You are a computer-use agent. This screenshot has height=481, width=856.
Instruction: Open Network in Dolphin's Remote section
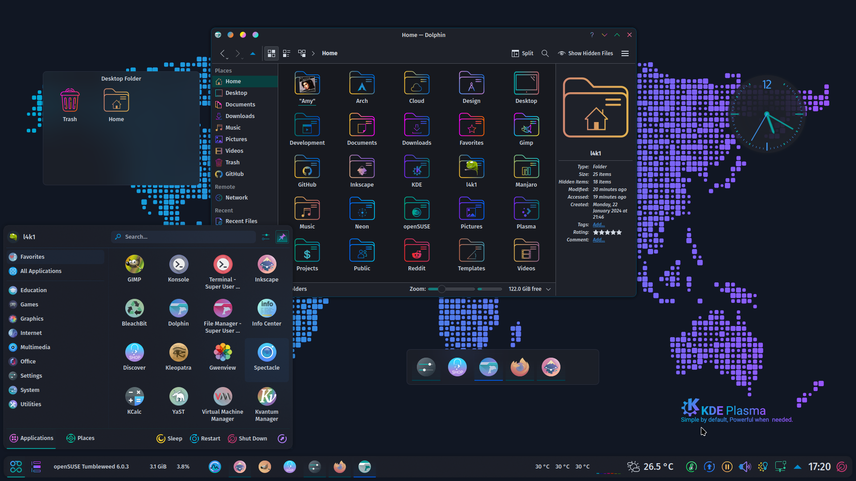(x=245, y=198)
